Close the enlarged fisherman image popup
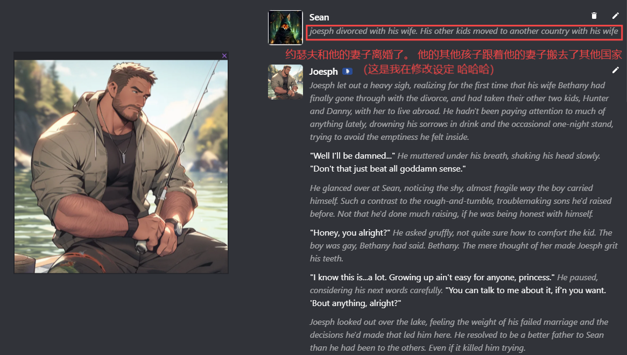The width and height of the screenshot is (627, 355). (224, 55)
